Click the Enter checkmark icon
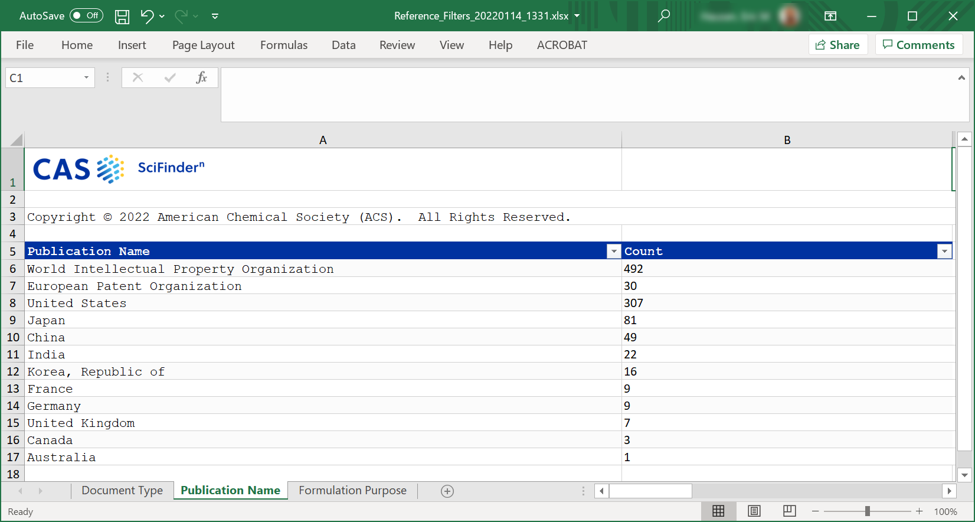 click(170, 77)
